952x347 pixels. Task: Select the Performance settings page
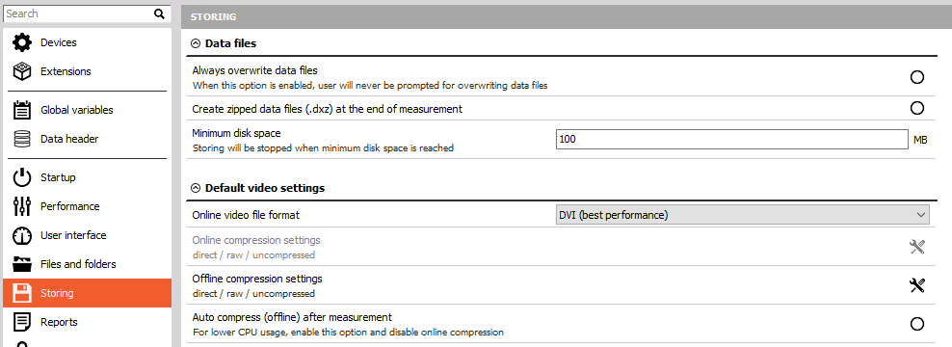(87, 206)
